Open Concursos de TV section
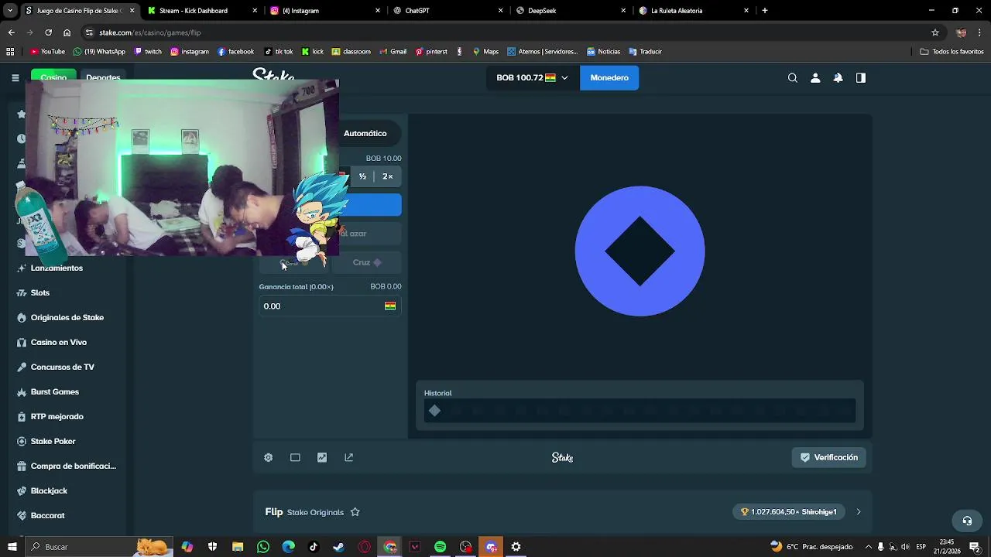 (62, 367)
